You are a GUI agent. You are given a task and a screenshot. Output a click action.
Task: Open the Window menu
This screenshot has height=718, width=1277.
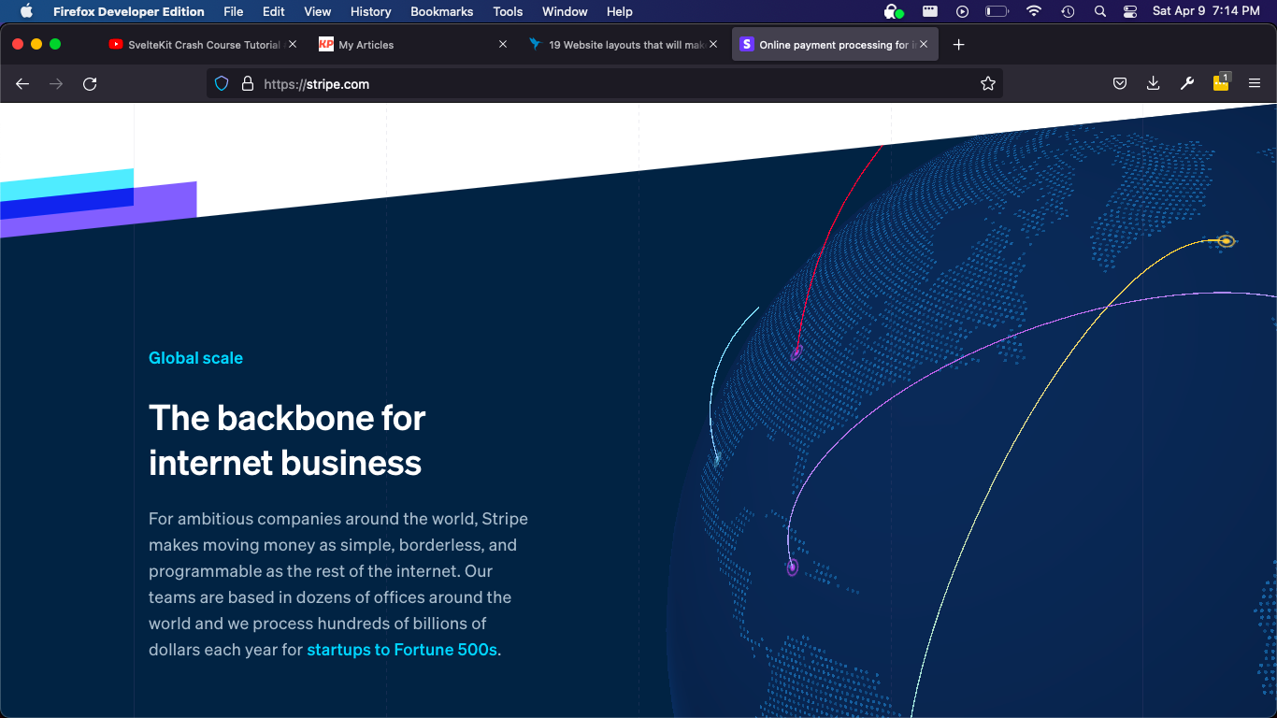[x=566, y=11]
